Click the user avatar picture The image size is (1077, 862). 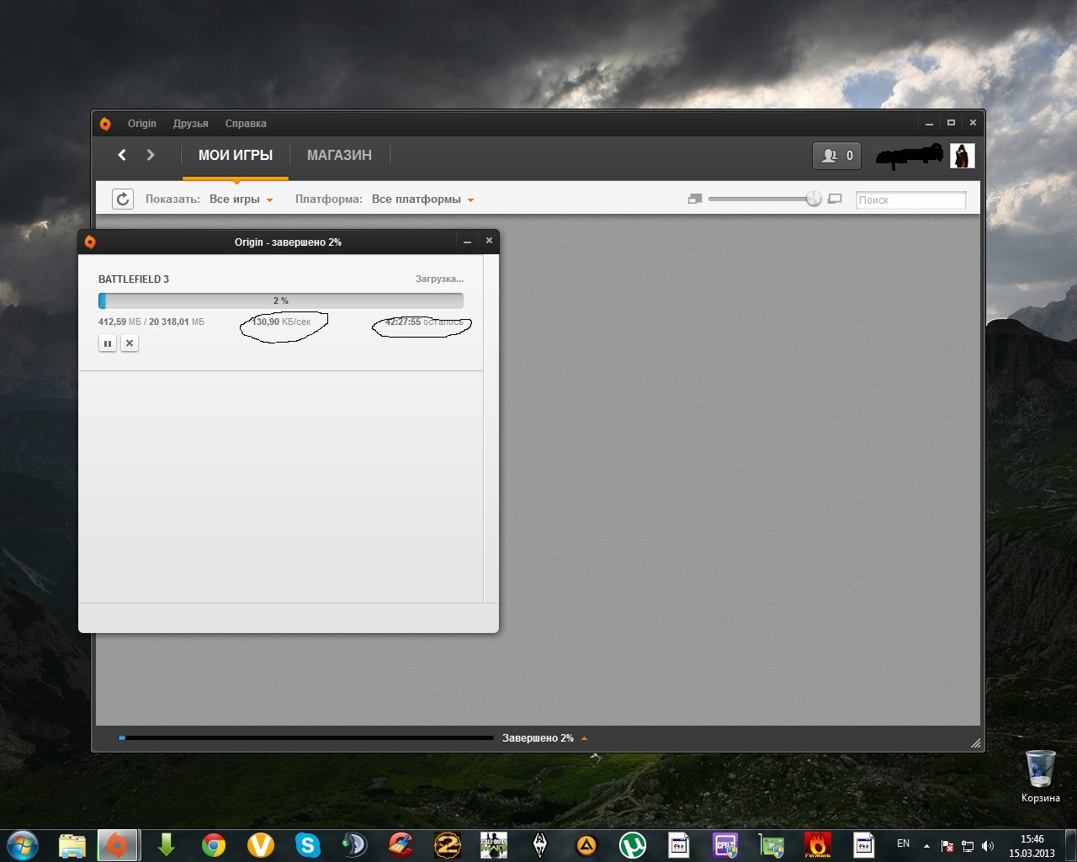coord(963,156)
